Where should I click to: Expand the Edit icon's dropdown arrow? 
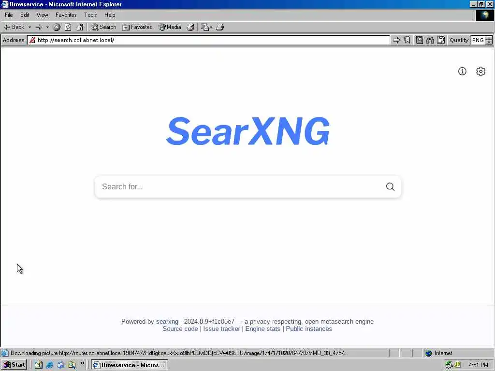click(211, 27)
